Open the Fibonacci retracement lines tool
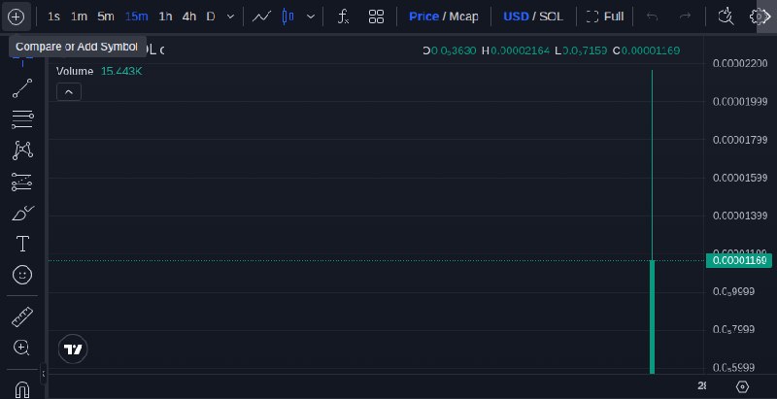777x399 pixels. coord(22,119)
